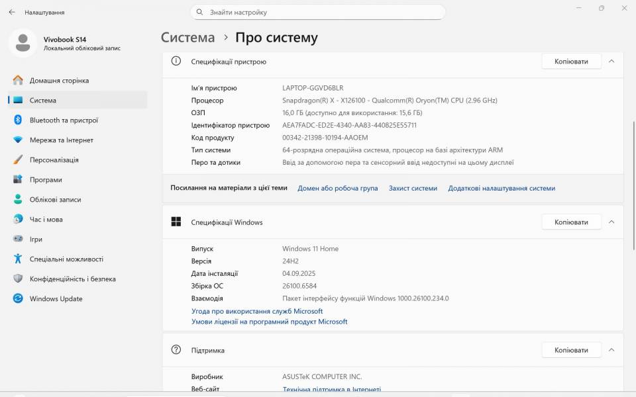Select Конфіденційність і безпека in sidebar
Screen dimensions: 636x397
click(x=72, y=279)
